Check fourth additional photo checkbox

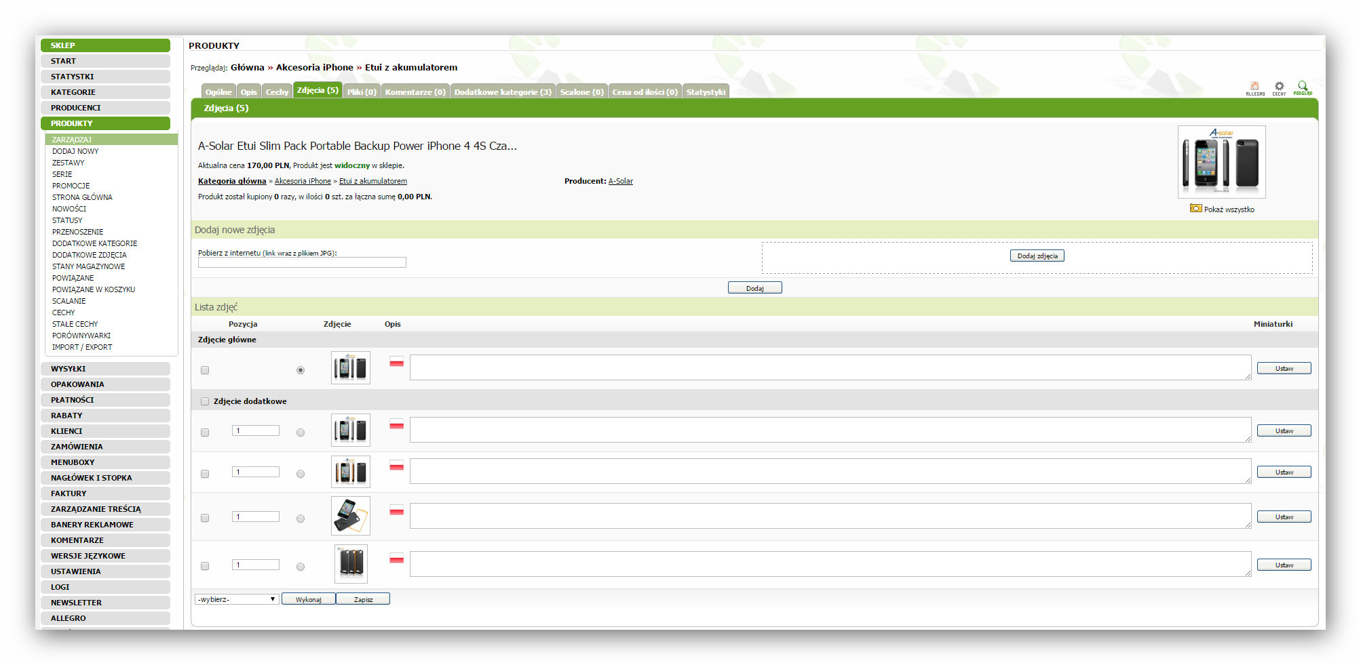205,566
